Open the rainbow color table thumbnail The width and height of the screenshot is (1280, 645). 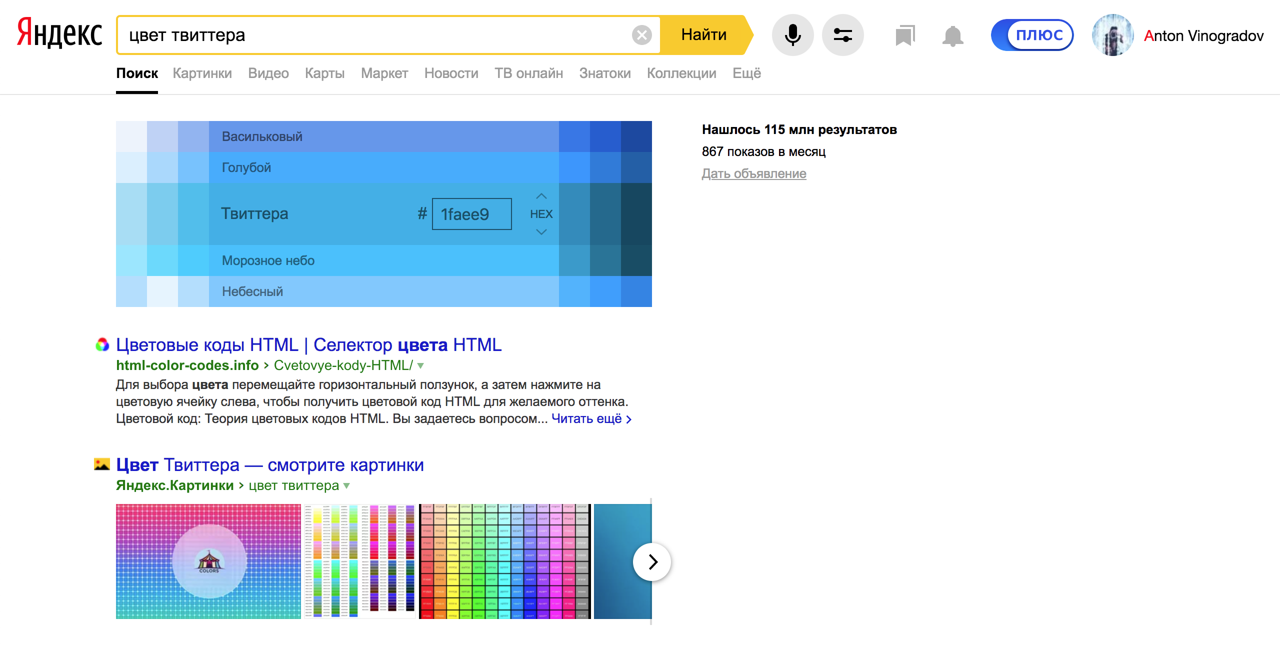tap(505, 561)
